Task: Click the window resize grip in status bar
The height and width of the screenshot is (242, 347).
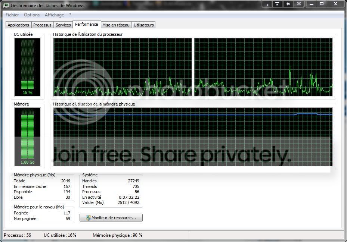Action: click(x=342, y=237)
